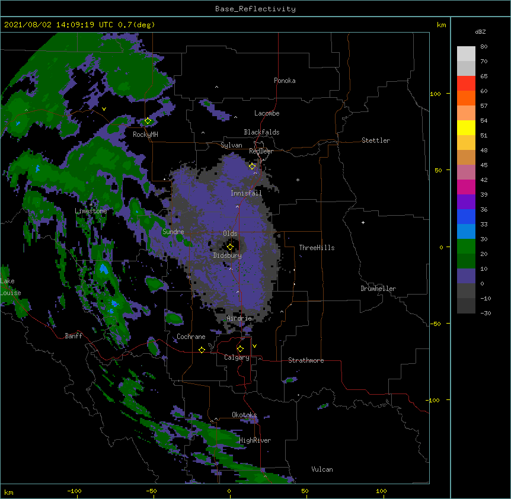Click the yellow diamond marker above RockyMH

[x=148, y=121]
